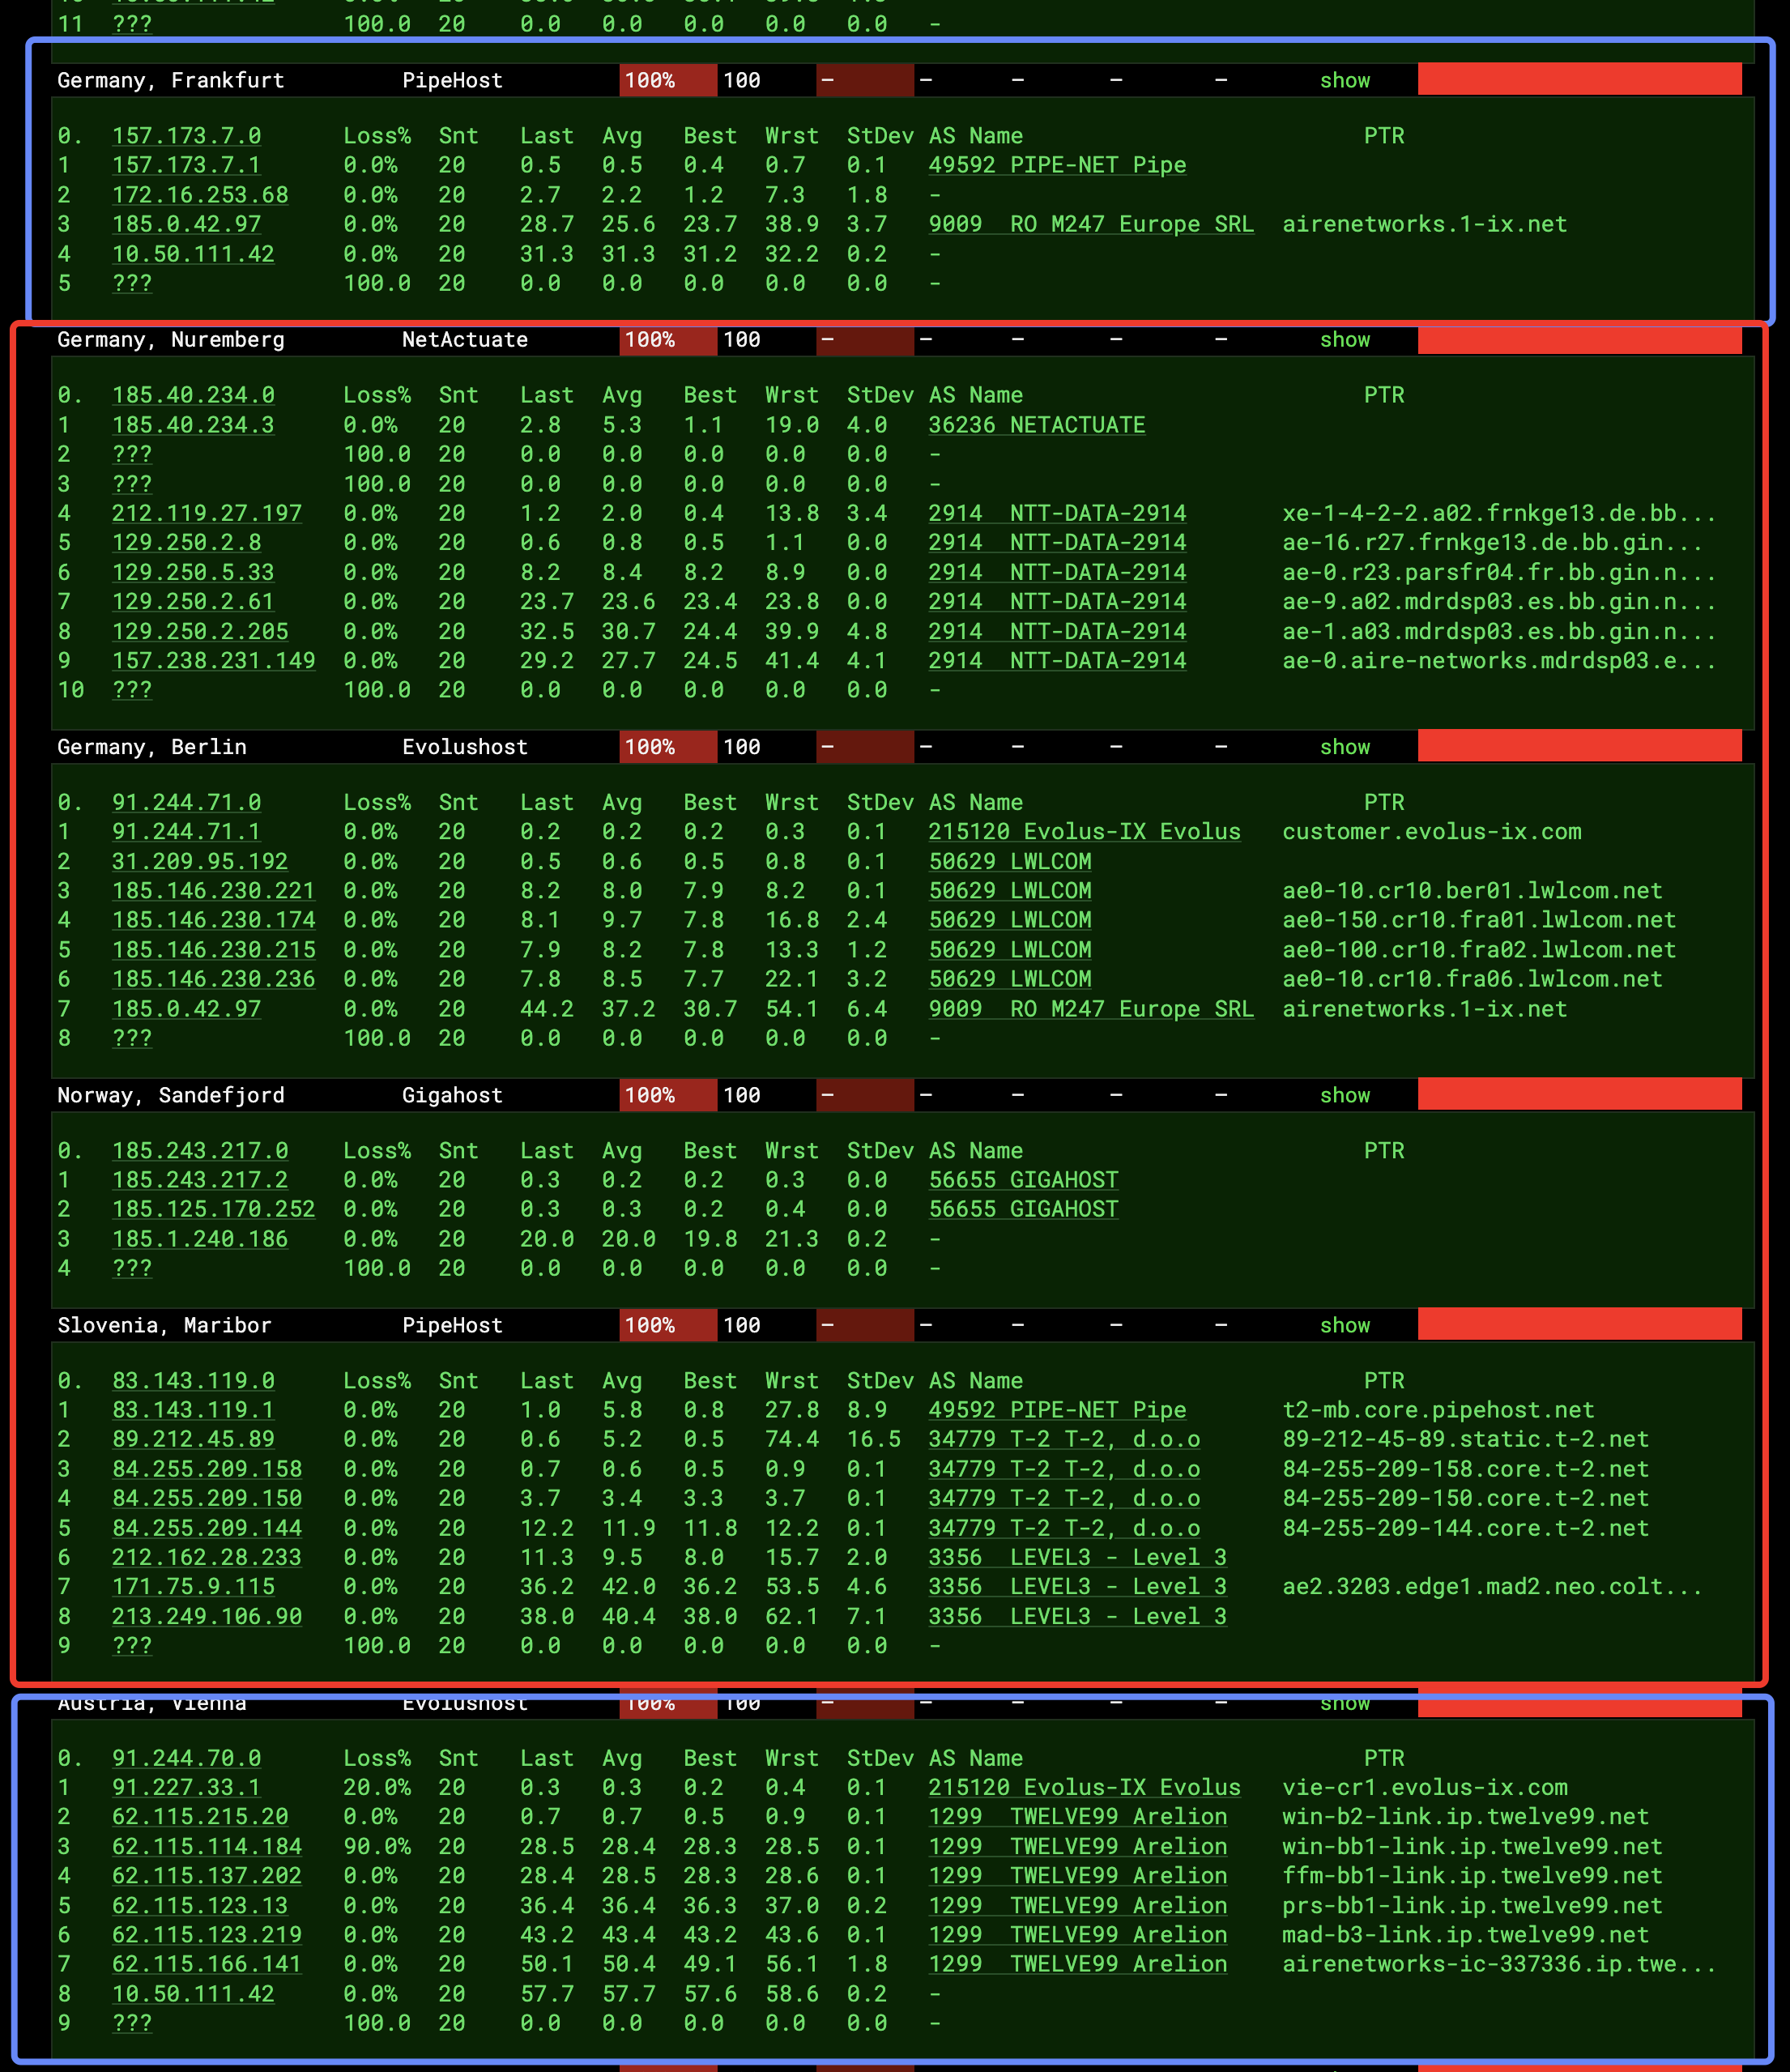1790x2072 pixels.
Task: Open the 83.143.119.0 source address
Action: pos(193,1380)
